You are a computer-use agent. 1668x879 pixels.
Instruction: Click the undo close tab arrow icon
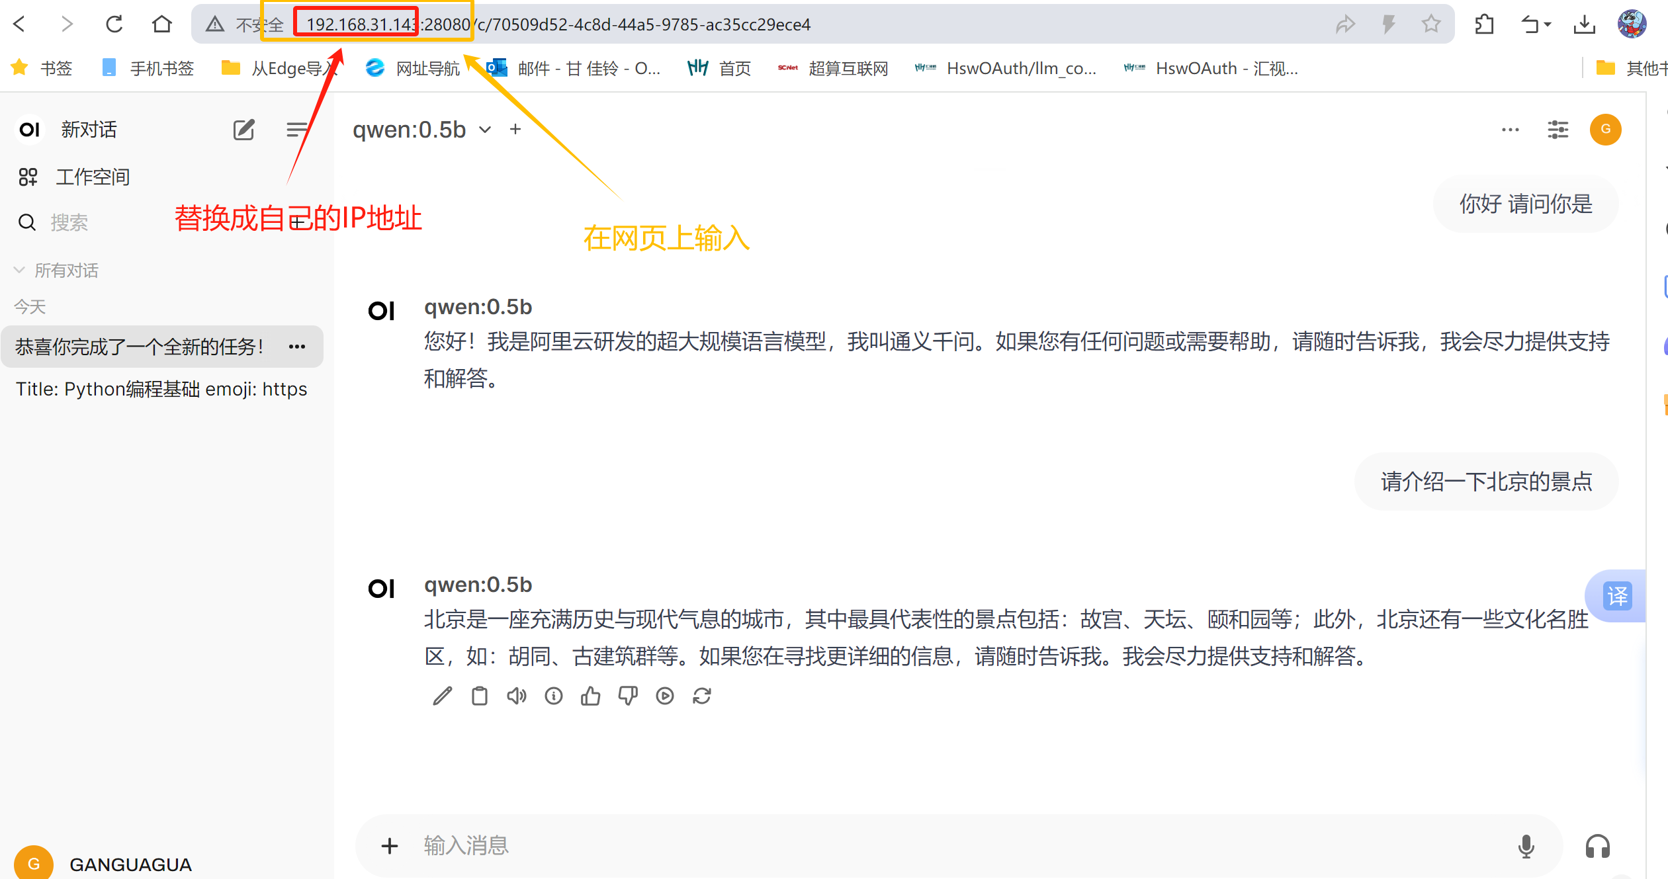coord(1530,24)
